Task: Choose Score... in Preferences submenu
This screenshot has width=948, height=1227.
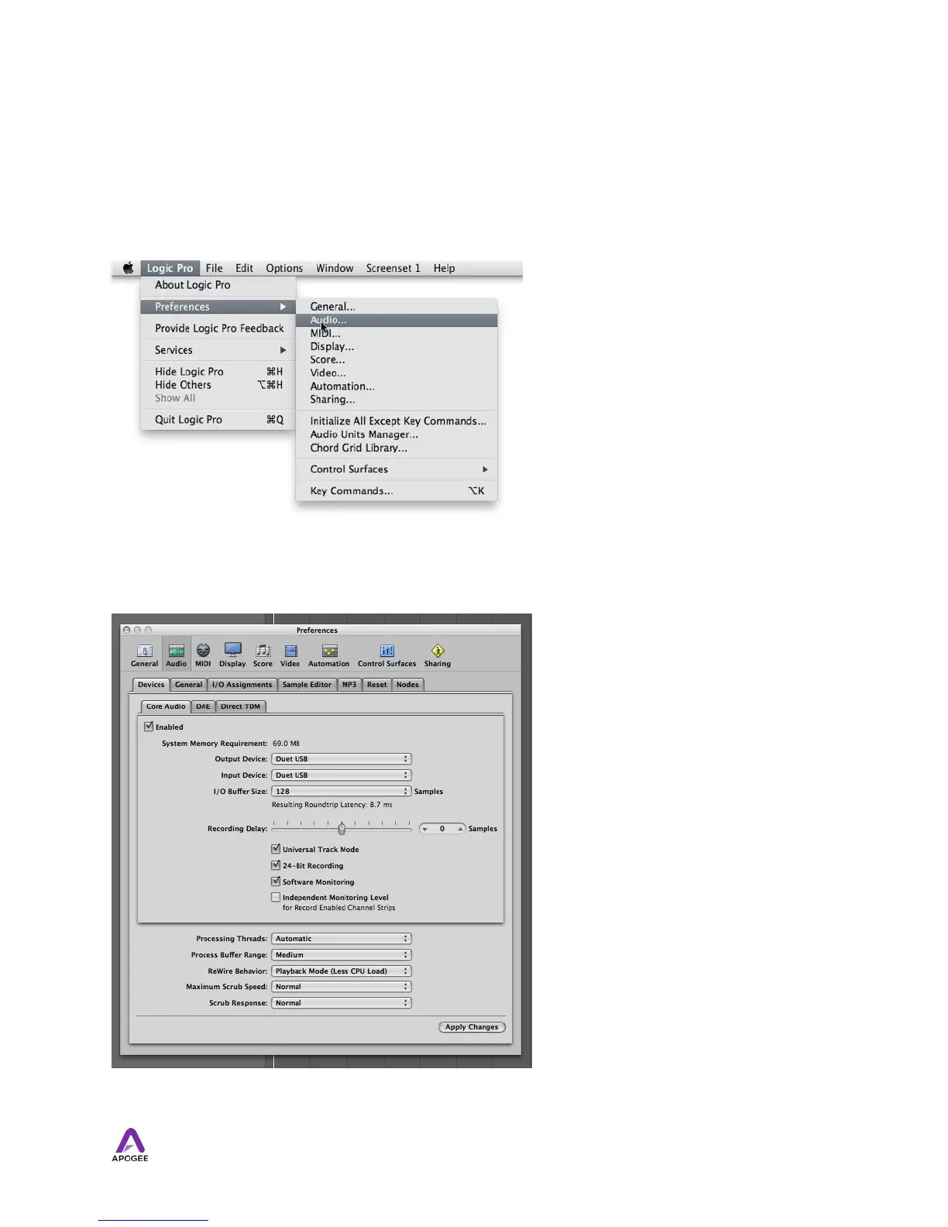Action: click(397, 359)
